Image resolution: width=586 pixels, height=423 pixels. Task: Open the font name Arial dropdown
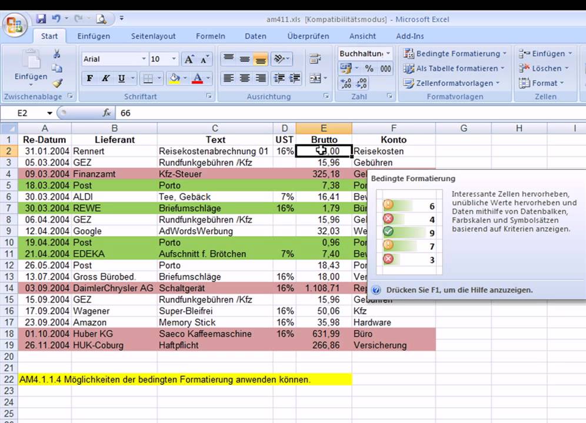(144, 59)
